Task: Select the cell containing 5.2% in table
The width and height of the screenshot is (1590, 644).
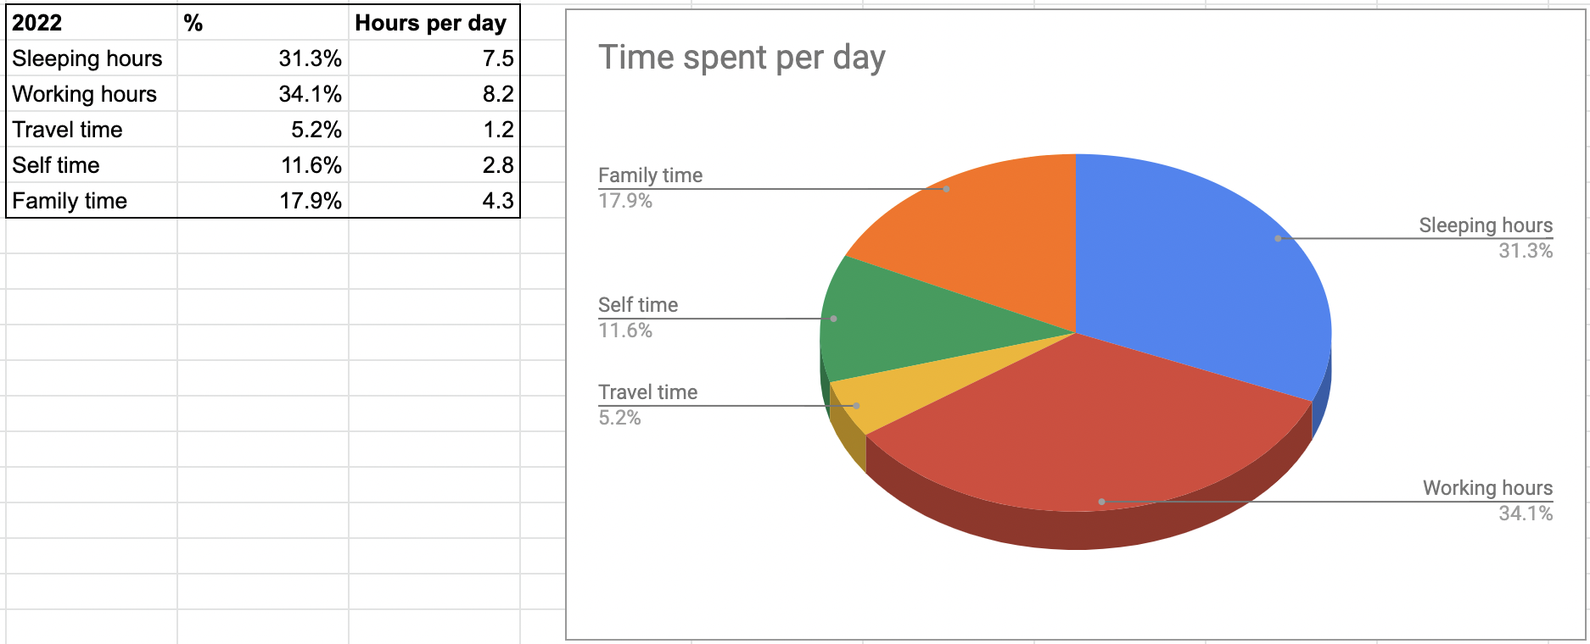Action: [263, 130]
